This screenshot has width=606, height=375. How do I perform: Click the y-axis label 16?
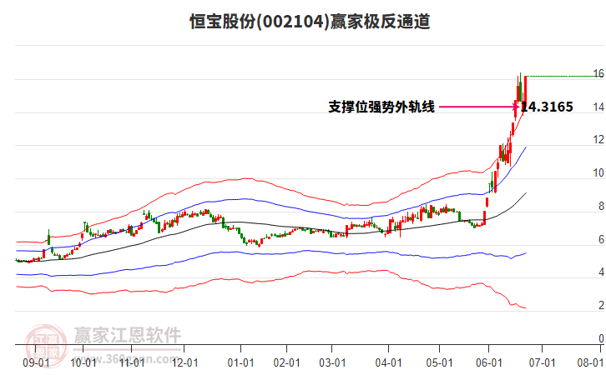598,73
